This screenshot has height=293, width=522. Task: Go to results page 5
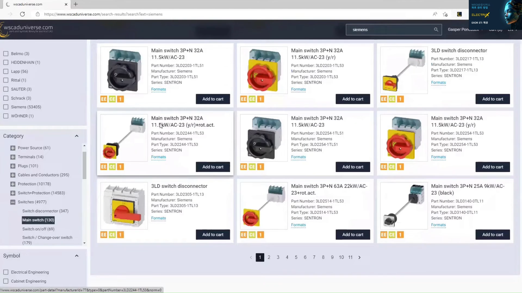tap(296, 257)
